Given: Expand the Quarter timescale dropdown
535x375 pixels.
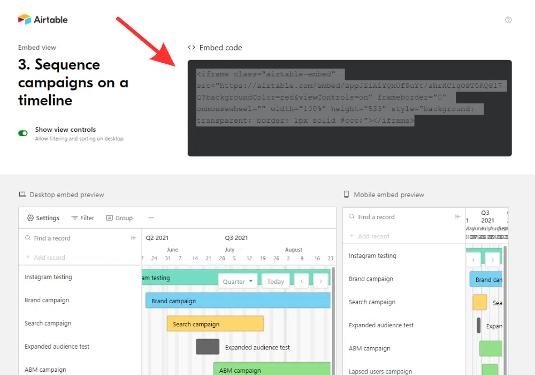Looking at the screenshot, I should click(x=238, y=281).
